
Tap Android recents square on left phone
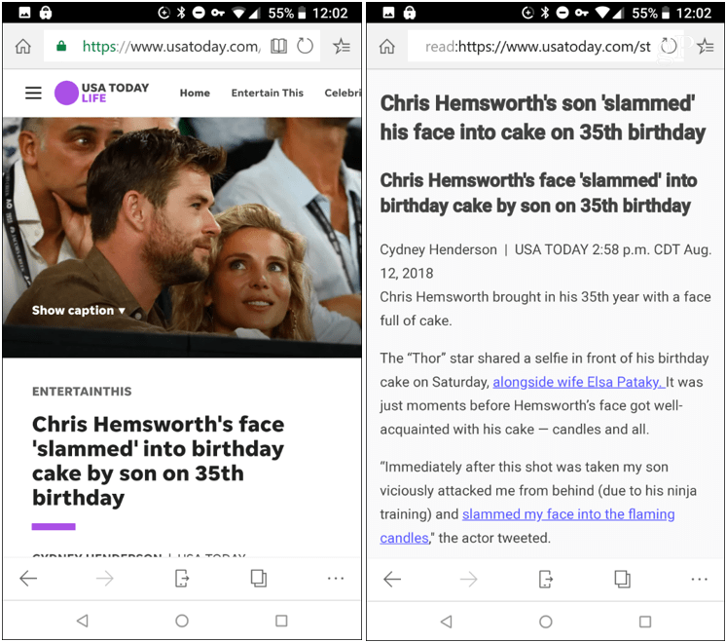(x=281, y=621)
